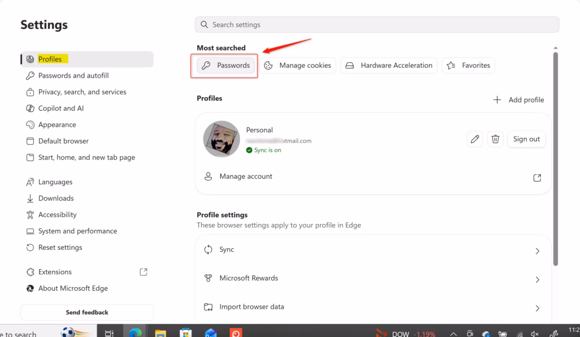Expand Microsoft Rewards chevron

click(538, 280)
